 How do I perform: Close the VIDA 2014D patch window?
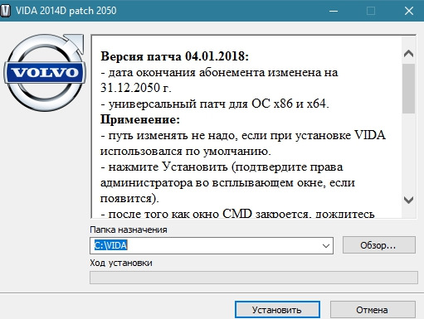[409, 11]
